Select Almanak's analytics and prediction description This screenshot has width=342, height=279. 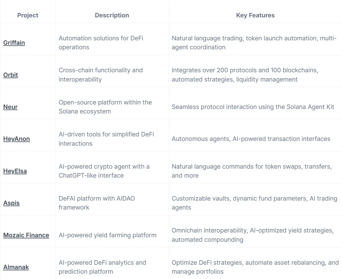tap(102, 267)
